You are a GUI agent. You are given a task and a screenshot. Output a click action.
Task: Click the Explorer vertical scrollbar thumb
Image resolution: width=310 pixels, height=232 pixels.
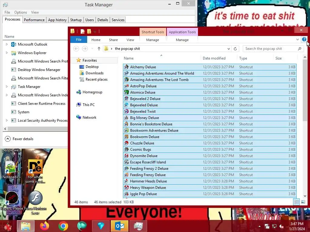coord(305,90)
